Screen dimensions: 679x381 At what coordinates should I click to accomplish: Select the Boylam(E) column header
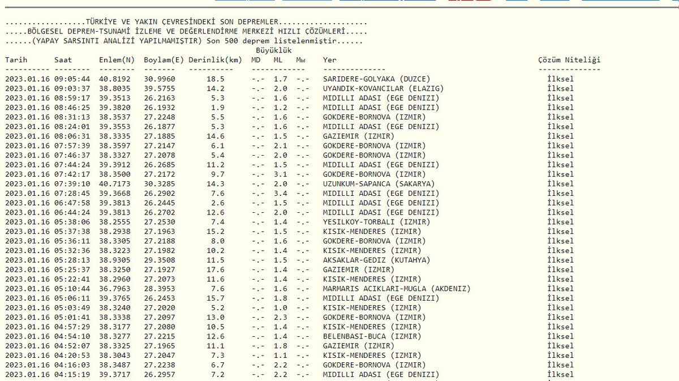click(164, 60)
